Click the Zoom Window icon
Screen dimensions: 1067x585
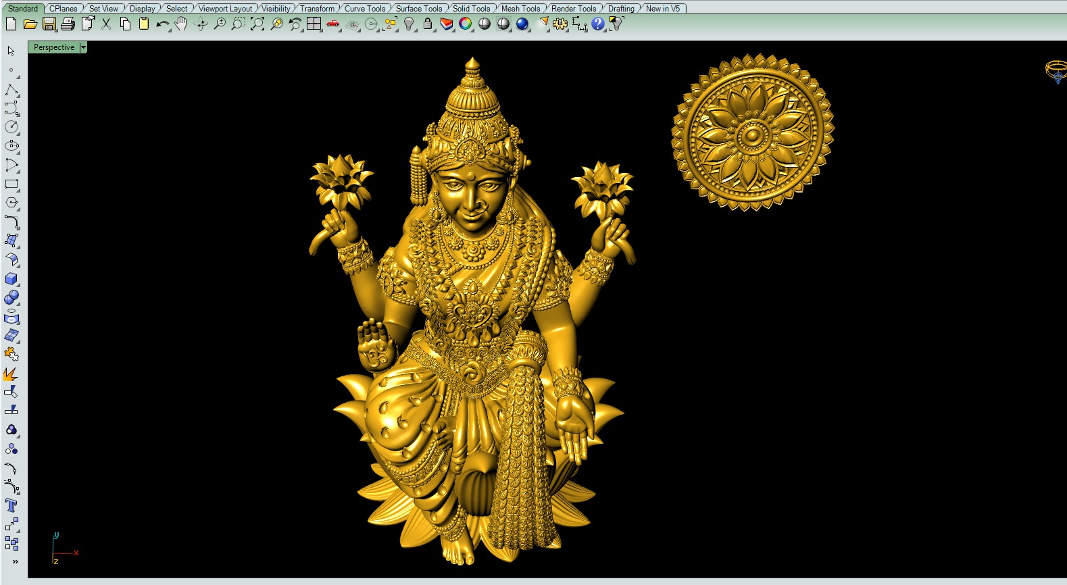click(x=238, y=24)
